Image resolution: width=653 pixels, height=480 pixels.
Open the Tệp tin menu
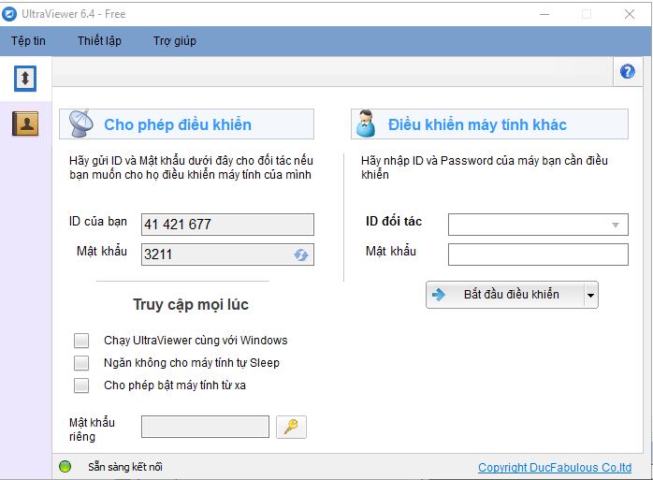28,41
